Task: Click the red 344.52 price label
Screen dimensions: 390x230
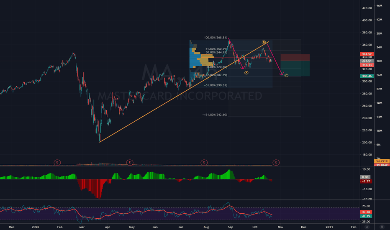Action: click(367, 54)
